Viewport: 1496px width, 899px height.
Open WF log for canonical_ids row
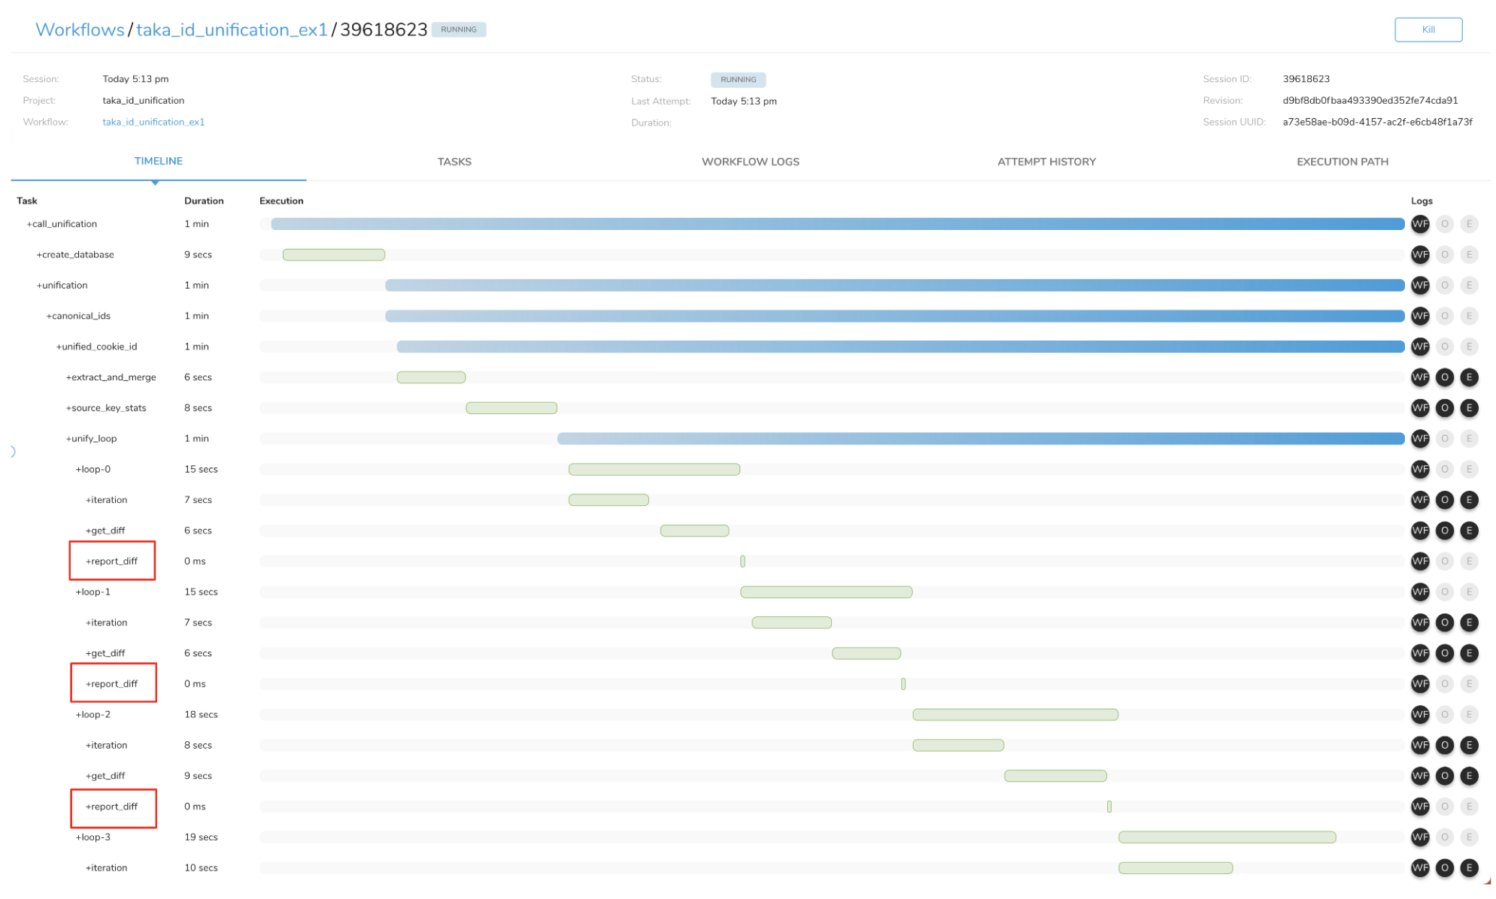[1419, 316]
